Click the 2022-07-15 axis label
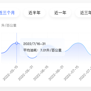The height and width of the screenshot is (91, 91). pos(72,73)
